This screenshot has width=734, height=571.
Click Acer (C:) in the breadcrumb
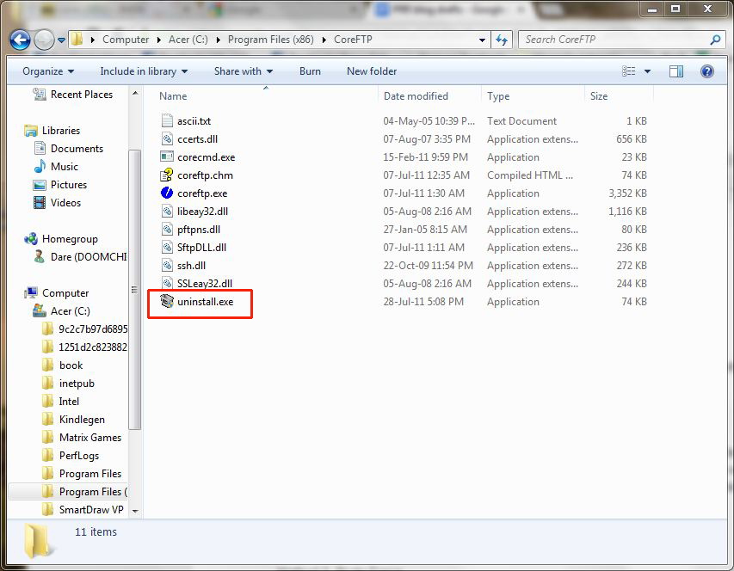tap(188, 40)
